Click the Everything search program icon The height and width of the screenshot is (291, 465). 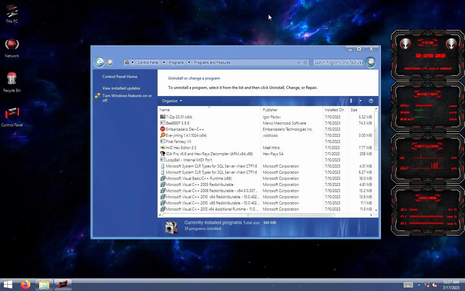tap(163, 135)
